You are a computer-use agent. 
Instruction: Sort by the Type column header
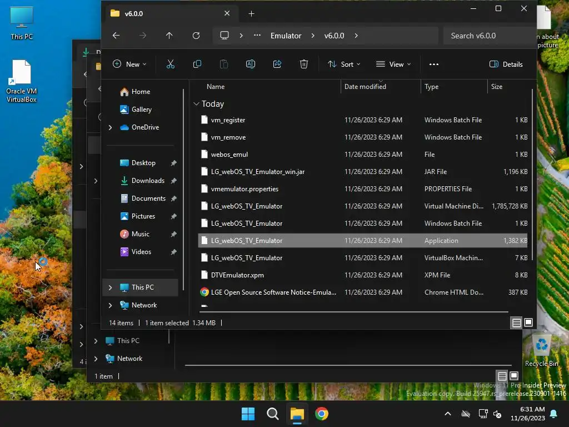(454, 87)
